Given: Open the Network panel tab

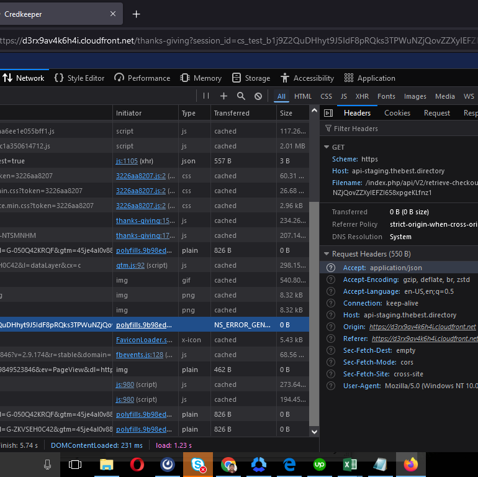Looking at the screenshot, I should point(24,78).
